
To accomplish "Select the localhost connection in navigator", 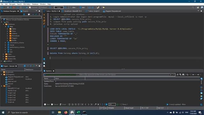I will coord(9,61).
